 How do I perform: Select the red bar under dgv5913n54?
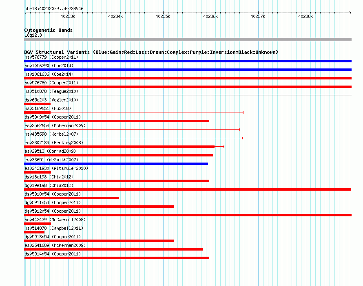[x=99, y=241]
